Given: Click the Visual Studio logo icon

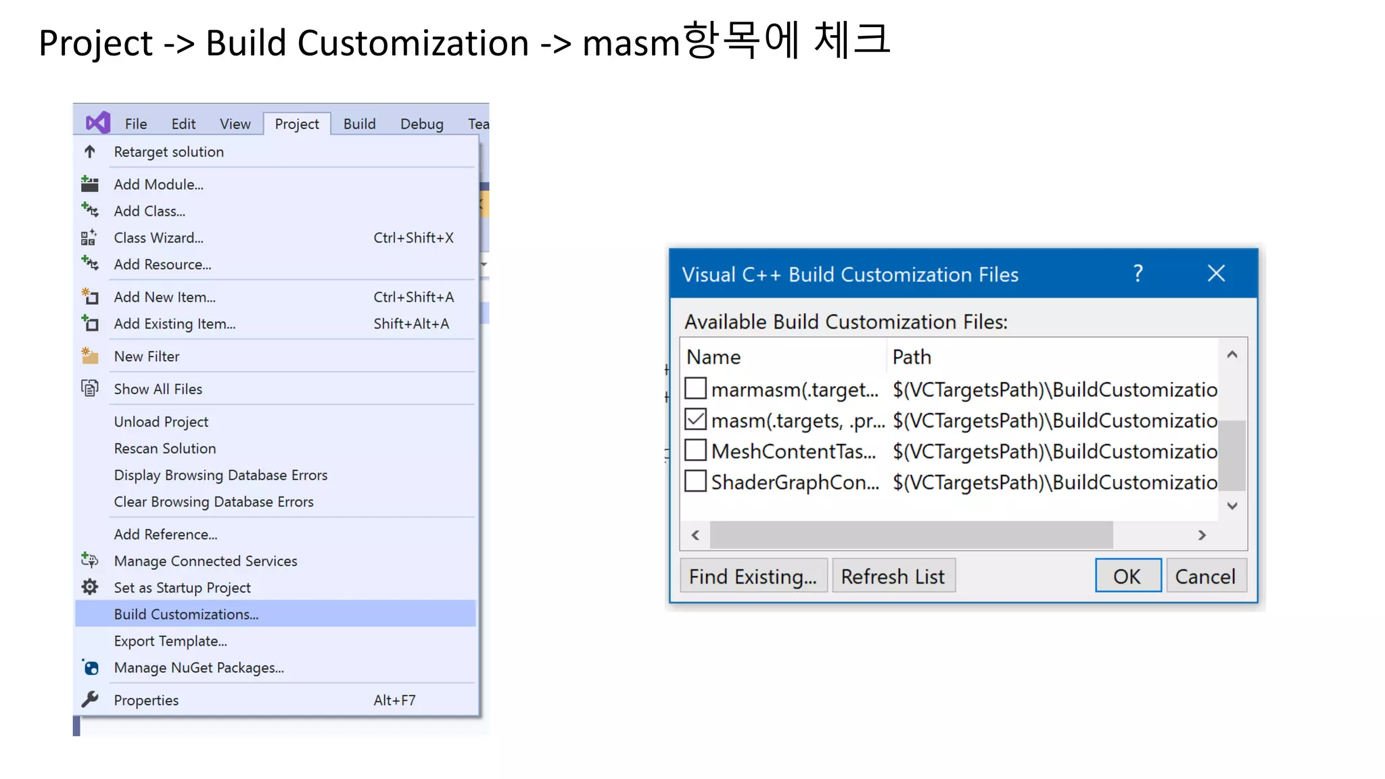Looking at the screenshot, I should pos(97,123).
